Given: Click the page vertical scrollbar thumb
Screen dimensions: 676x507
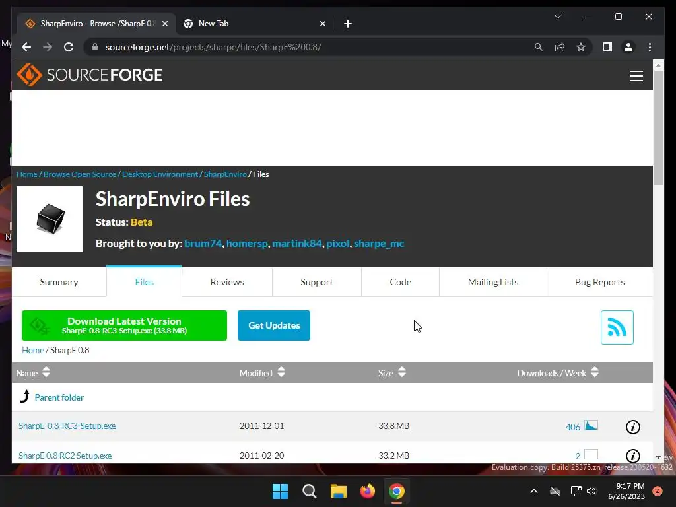Looking at the screenshot, I should [x=658, y=127].
